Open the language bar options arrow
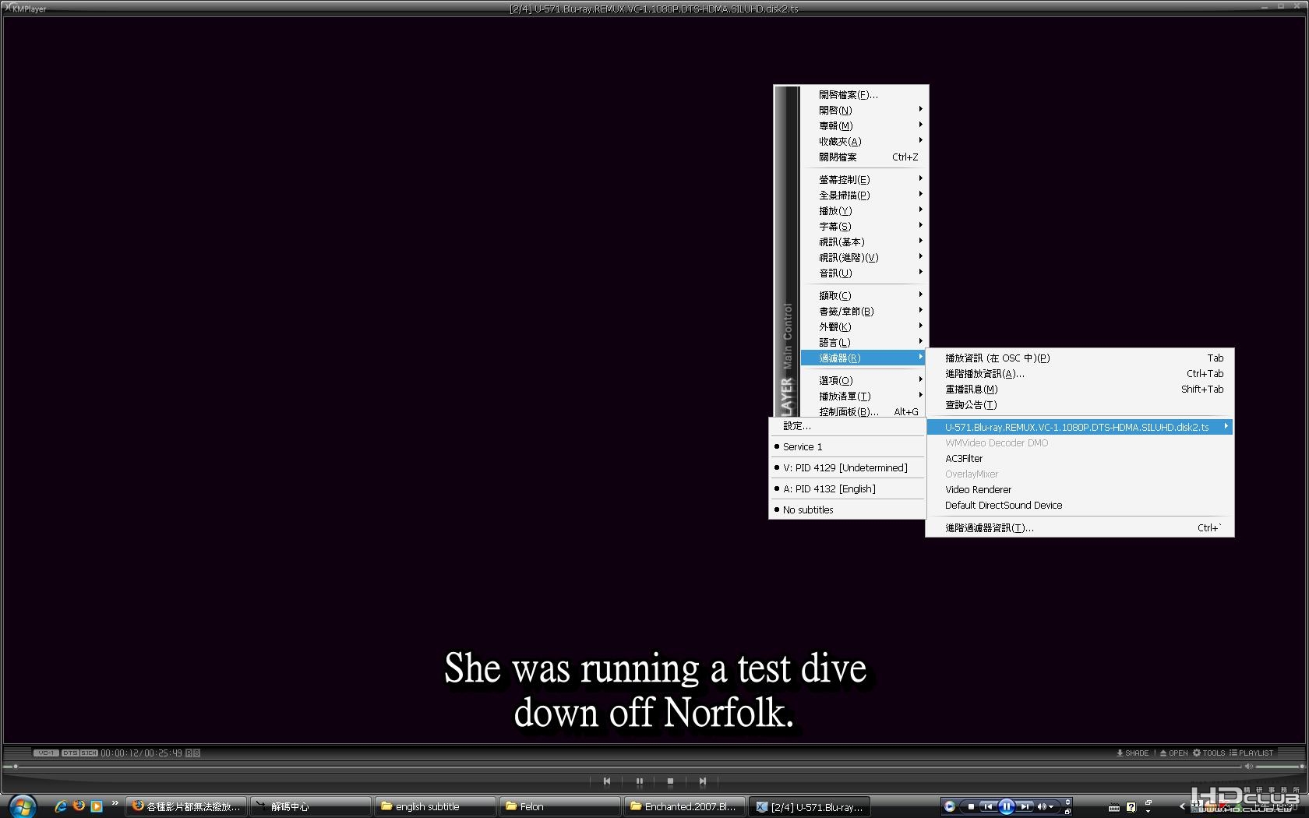The height and width of the screenshot is (818, 1309). pos(1148,812)
